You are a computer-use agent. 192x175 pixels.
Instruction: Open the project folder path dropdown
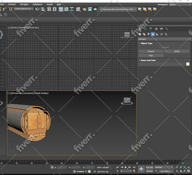click(x=118, y=9)
